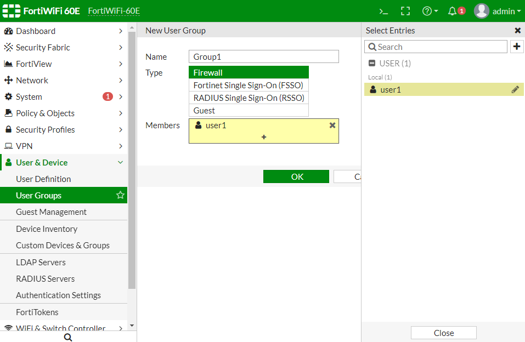This screenshot has height=342, width=525.
Task: Click System gear icon
Action: (8, 96)
